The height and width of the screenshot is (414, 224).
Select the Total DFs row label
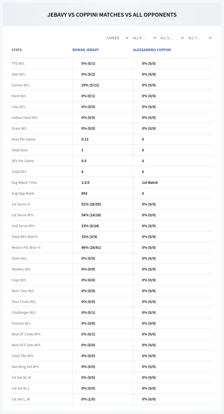(19, 172)
